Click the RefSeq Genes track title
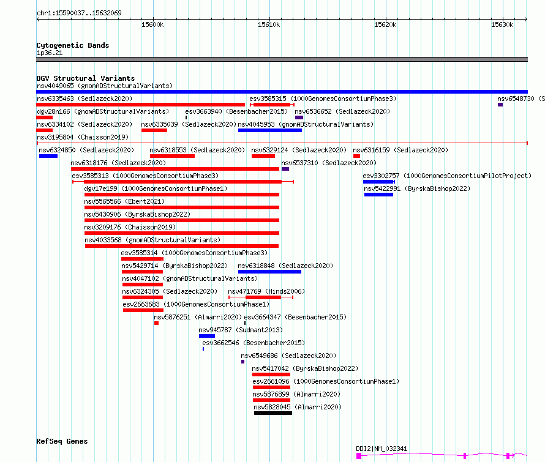Image resolution: width=545 pixels, height=462 pixels. pyautogui.click(x=62, y=442)
